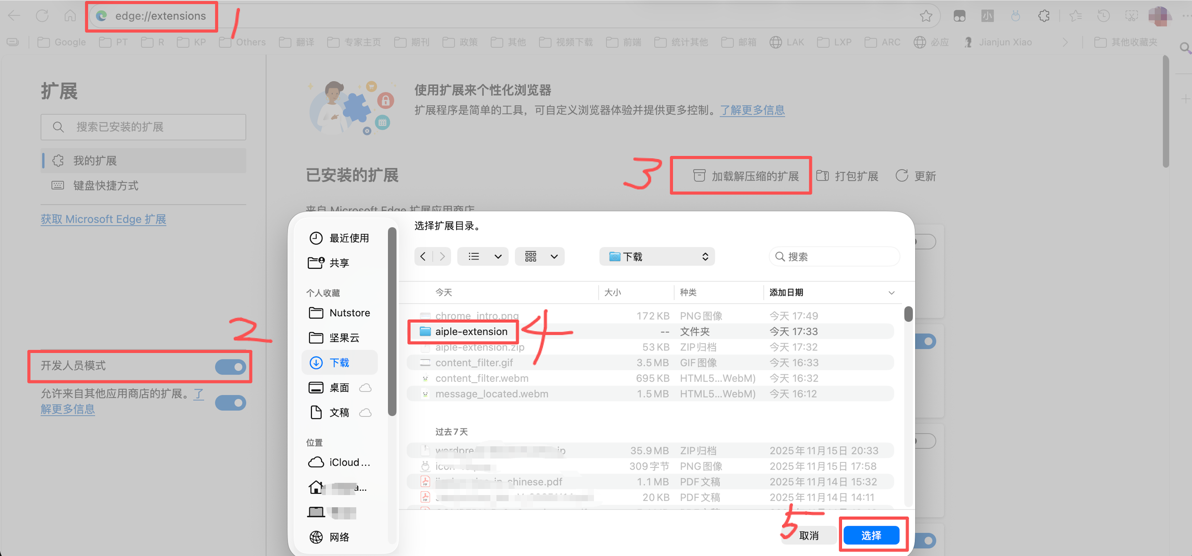Select the aiple-extension folder

(x=471, y=331)
